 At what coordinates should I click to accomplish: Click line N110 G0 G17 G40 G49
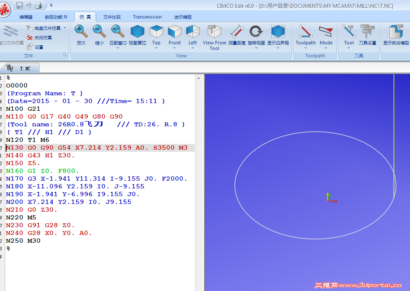(64, 116)
